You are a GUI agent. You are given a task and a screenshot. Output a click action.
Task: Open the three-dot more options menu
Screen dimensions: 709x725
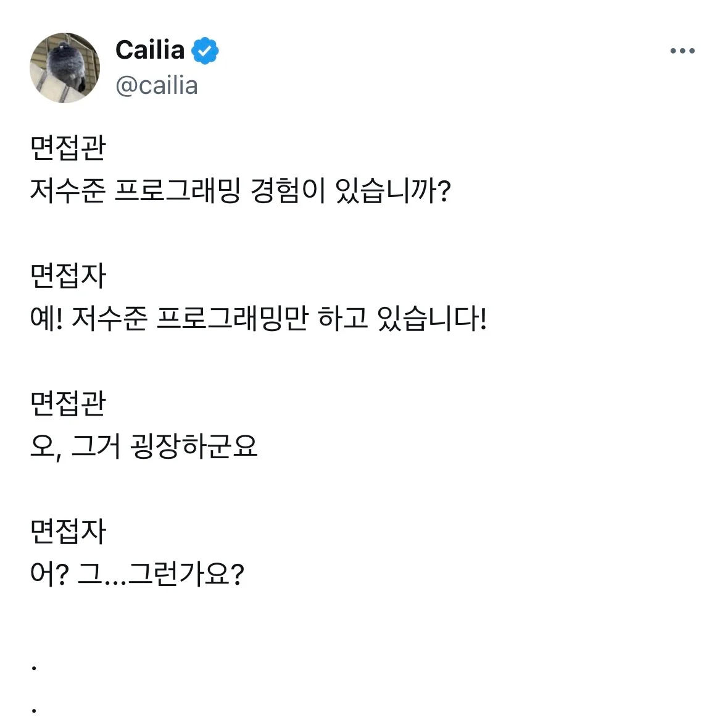point(682,51)
